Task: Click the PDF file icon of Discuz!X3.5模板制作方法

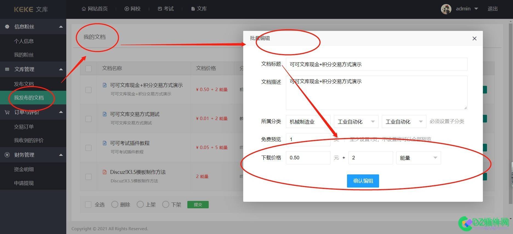Action: [105, 172]
